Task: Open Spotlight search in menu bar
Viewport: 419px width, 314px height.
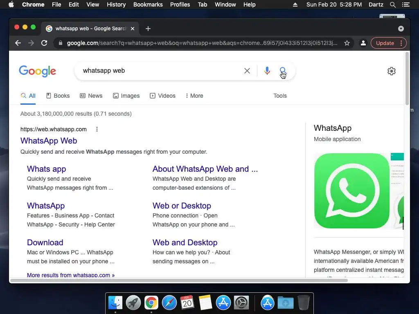Action: click(x=392, y=4)
